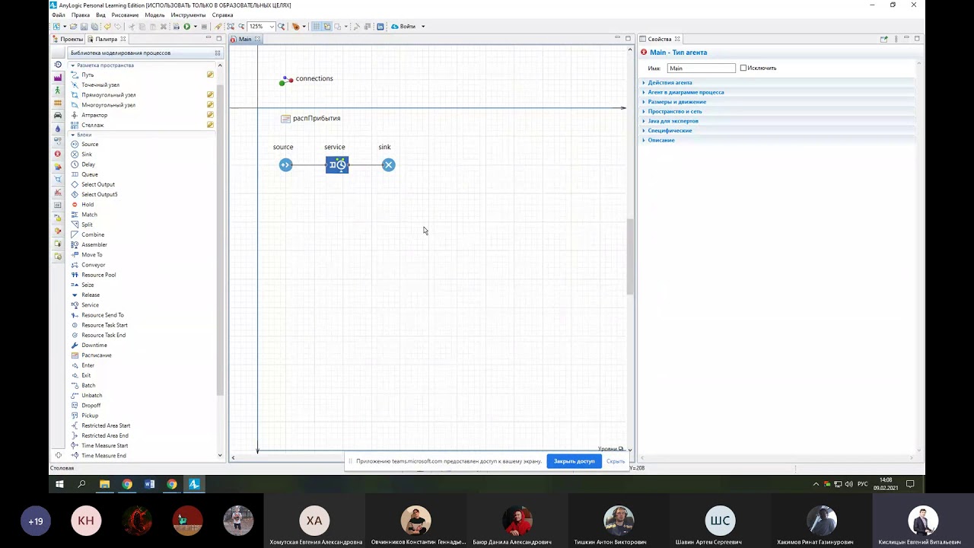The height and width of the screenshot is (548, 974).
Task: Expand the Действия агента section
Action: coord(670,83)
